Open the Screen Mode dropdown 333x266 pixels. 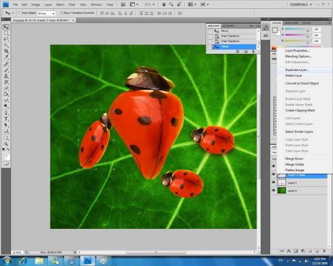(x=204, y=4)
